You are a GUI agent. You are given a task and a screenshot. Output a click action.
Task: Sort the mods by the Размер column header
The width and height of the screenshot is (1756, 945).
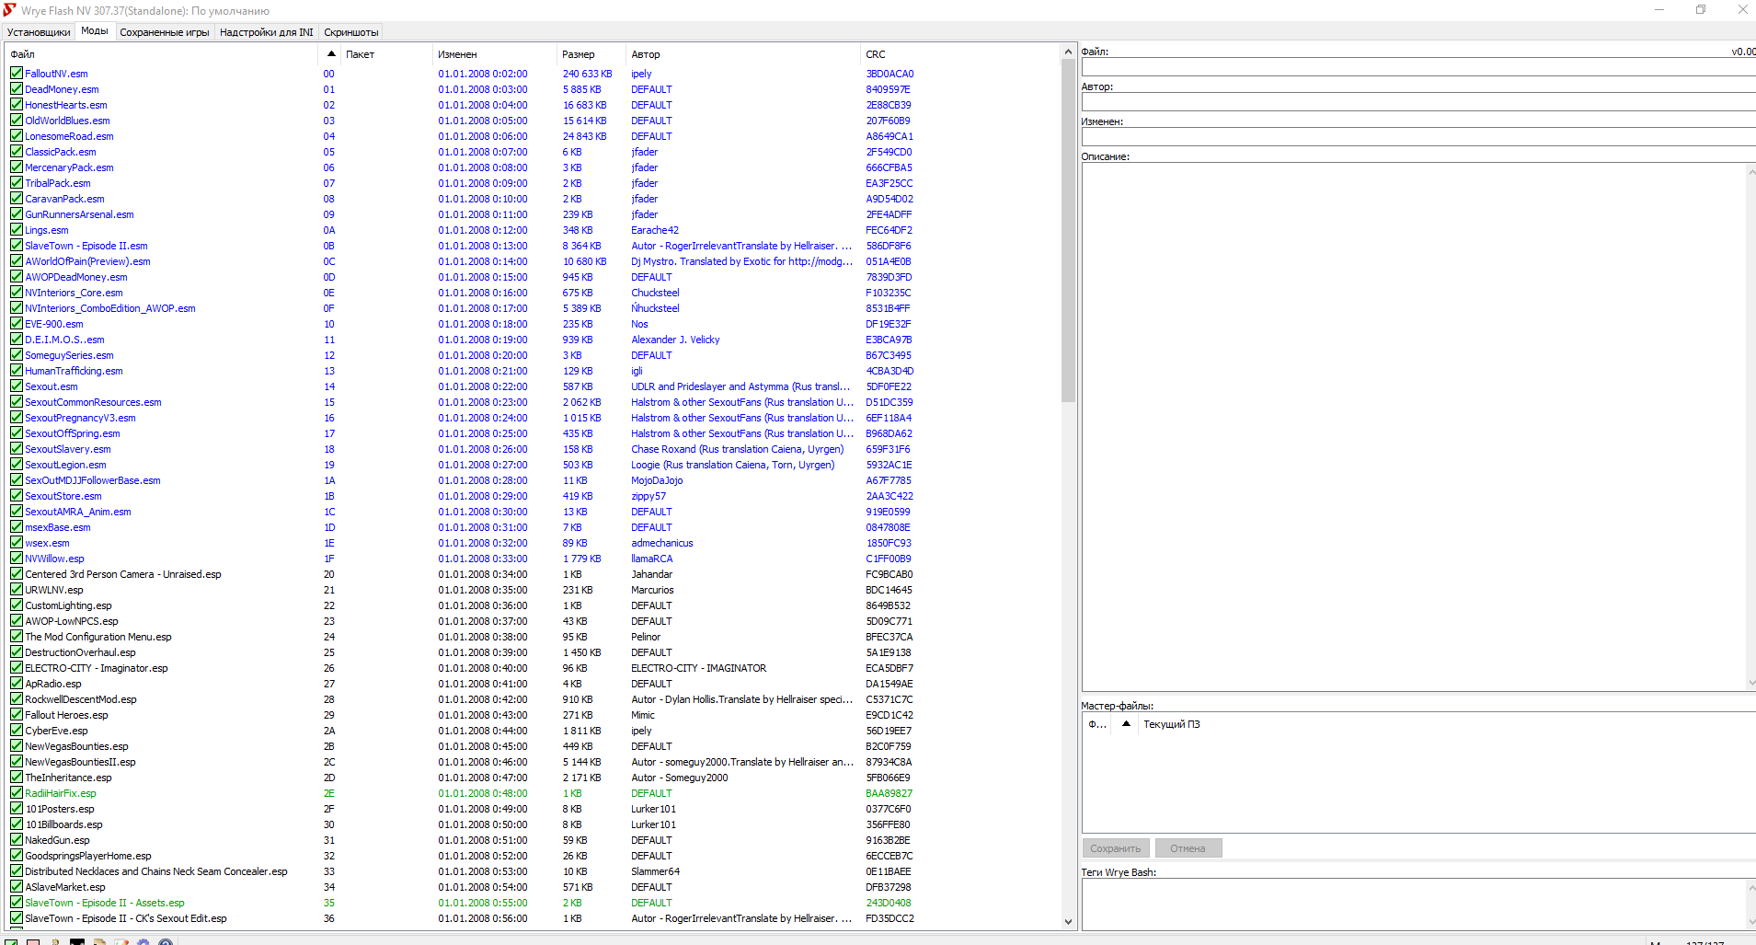(579, 54)
